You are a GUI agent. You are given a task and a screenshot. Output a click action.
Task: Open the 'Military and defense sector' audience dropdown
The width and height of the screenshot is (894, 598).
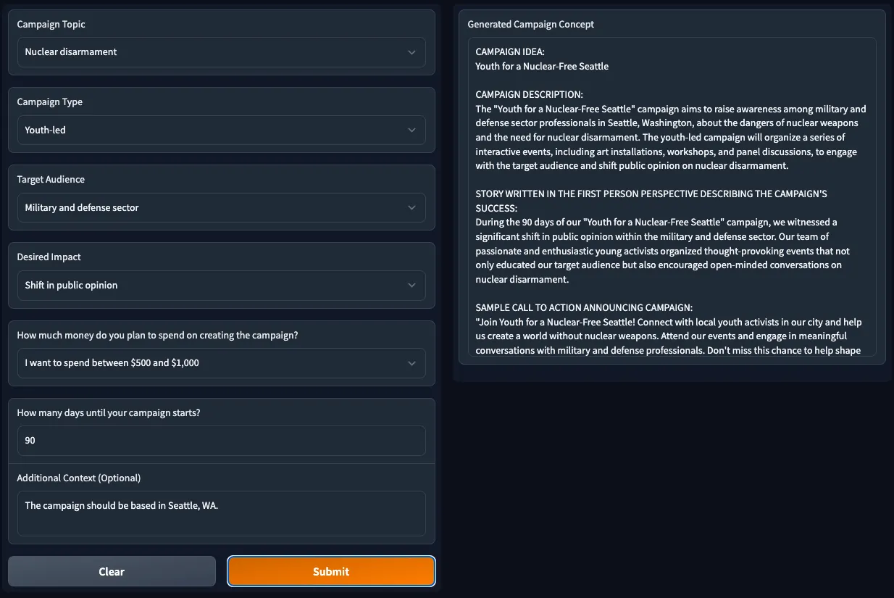[210, 207]
